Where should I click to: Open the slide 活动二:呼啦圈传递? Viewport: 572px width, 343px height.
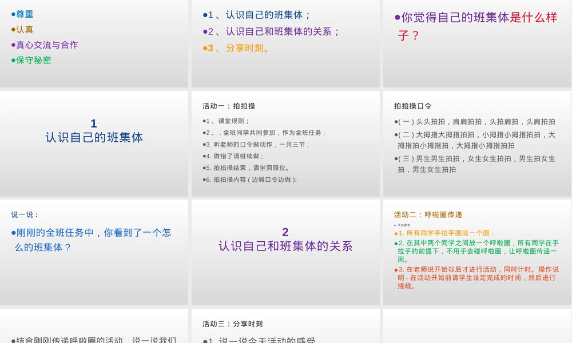477,252
